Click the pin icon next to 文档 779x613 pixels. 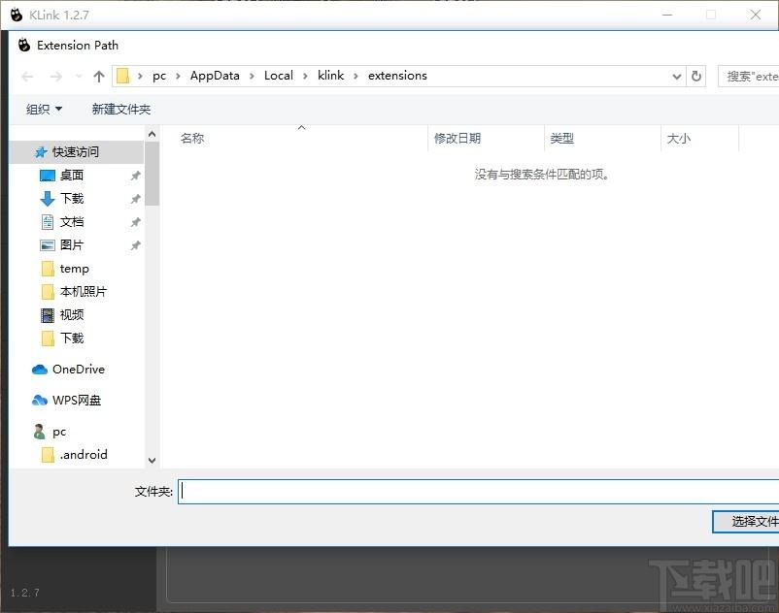[x=135, y=222]
